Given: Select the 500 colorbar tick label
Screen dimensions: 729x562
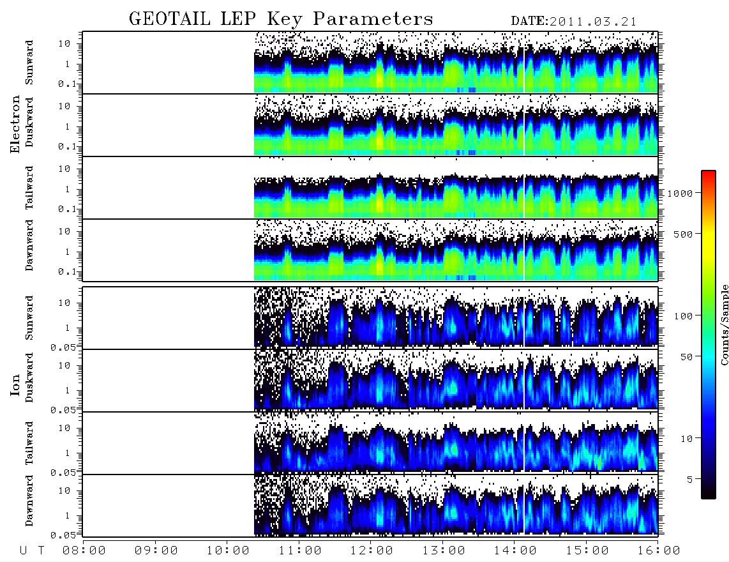Looking at the screenshot, I should pos(683,234).
